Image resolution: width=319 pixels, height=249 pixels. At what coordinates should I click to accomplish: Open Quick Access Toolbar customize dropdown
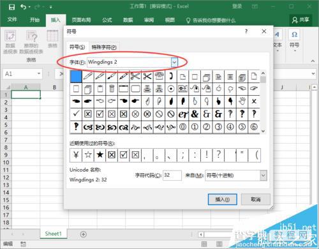coord(51,7)
